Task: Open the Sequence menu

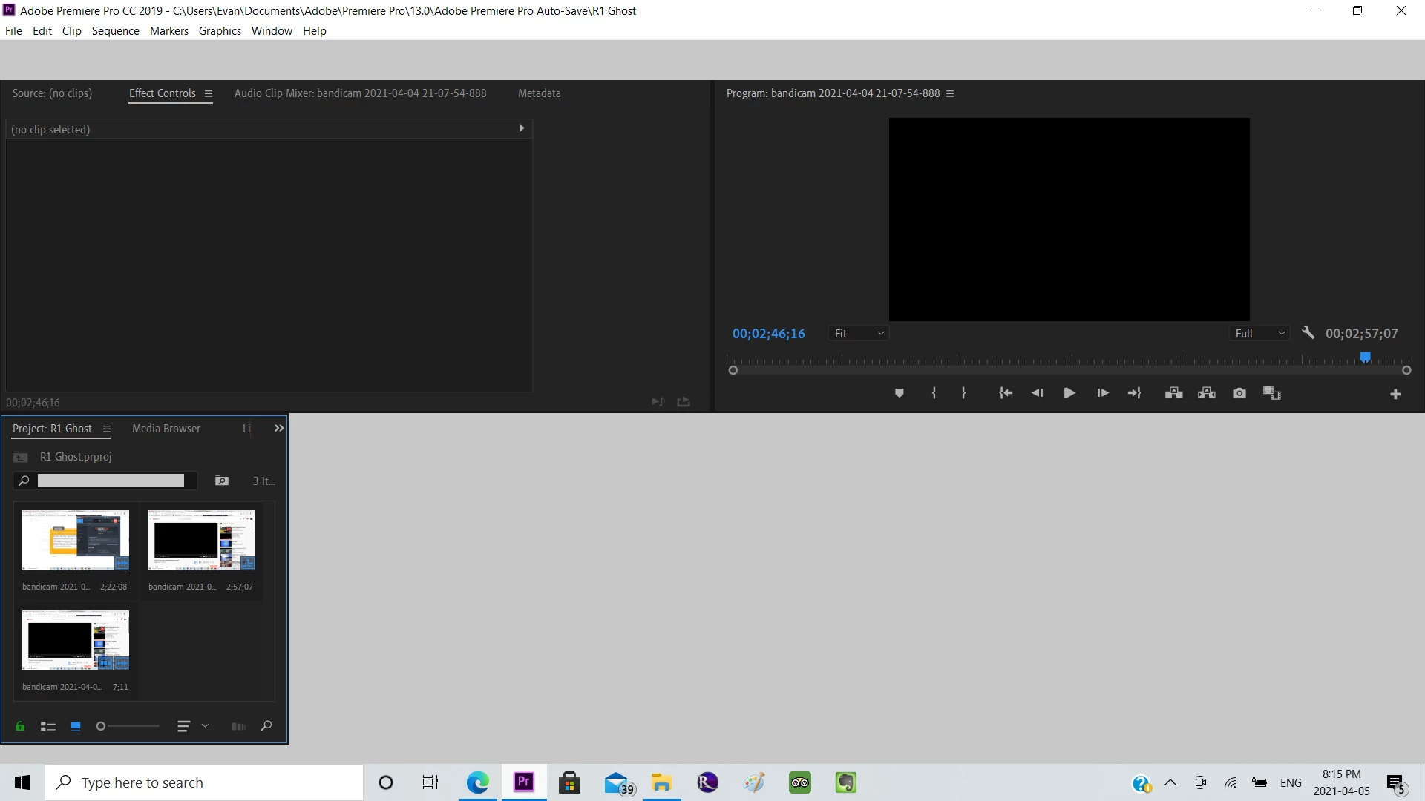Action: click(115, 30)
